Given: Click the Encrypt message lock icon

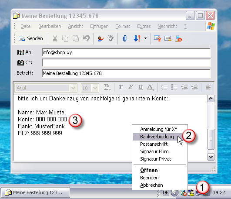Looking at the screenshot, I should click(168, 38).
